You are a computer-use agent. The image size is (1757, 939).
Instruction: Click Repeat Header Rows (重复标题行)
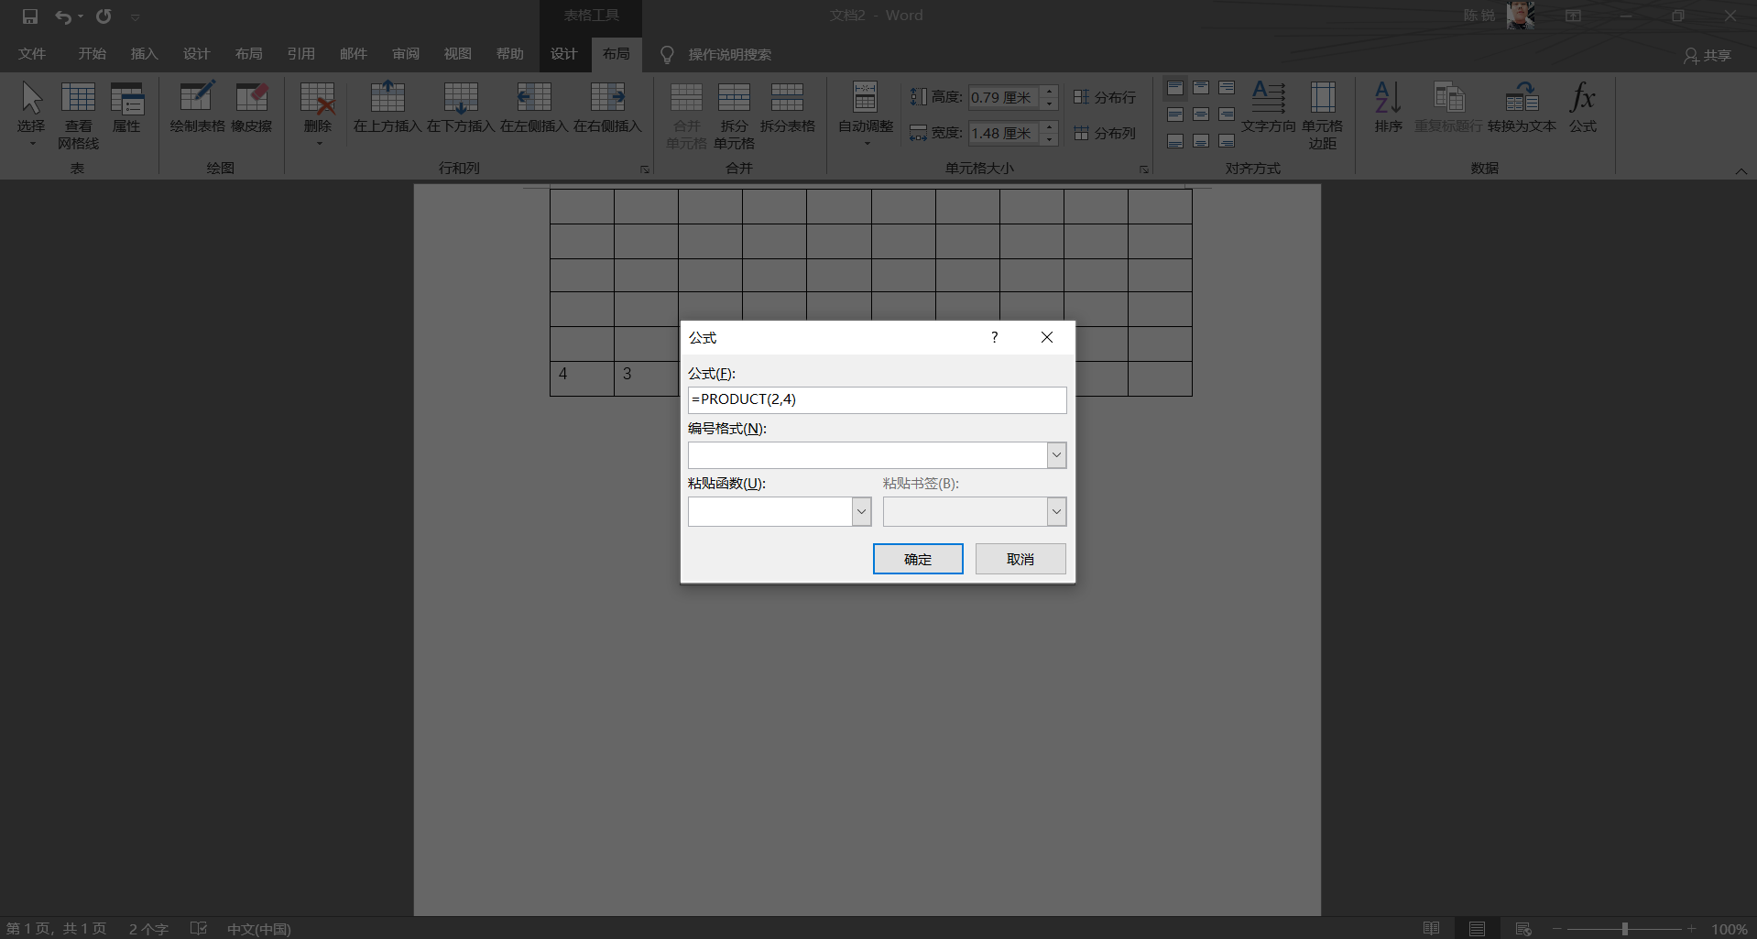(x=1448, y=107)
